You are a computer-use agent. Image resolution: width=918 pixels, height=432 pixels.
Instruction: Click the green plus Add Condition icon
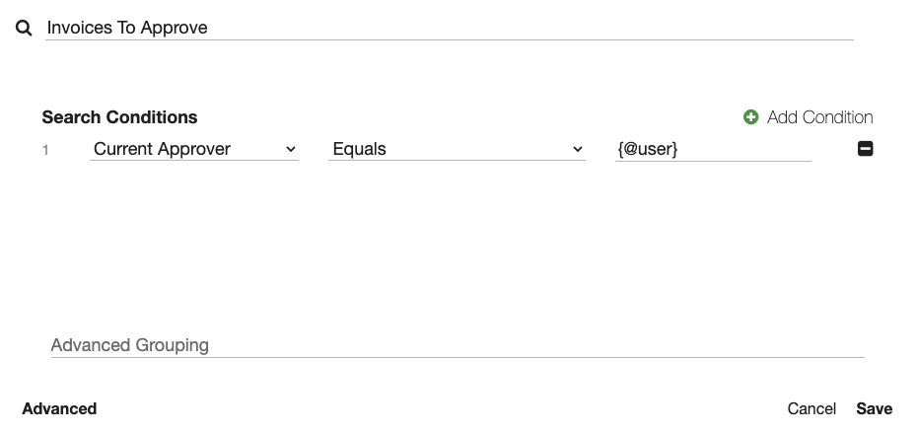click(x=750, y=117)
